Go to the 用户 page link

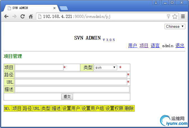[x=133, y=45]
